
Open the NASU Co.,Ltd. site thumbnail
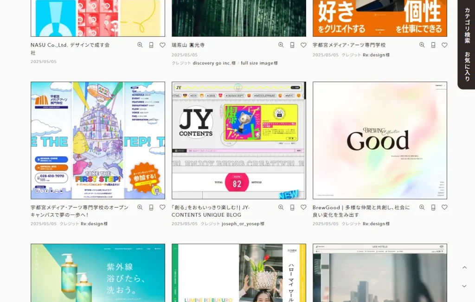(98, 18)
